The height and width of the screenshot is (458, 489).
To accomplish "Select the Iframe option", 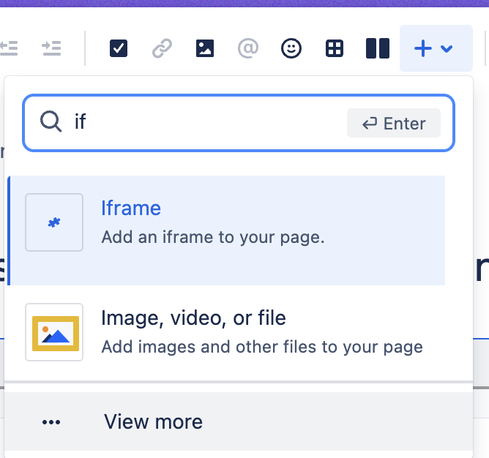I will (131, 209).
